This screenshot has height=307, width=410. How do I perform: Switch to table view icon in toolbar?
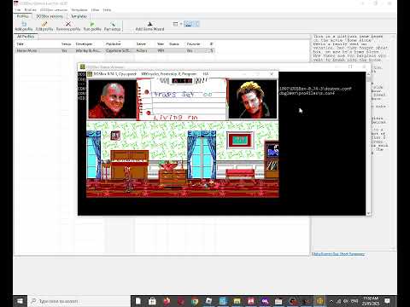175,24
